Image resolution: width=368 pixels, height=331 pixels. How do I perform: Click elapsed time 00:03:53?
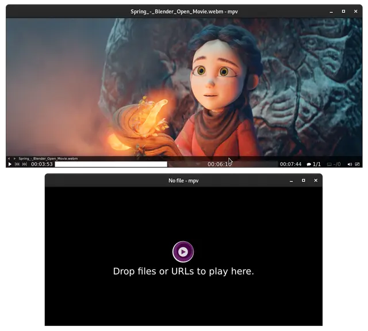pos(42,164)
